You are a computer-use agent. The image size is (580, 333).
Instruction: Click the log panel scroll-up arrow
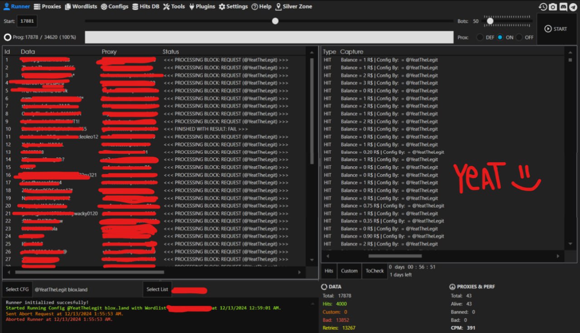(312, 303)
